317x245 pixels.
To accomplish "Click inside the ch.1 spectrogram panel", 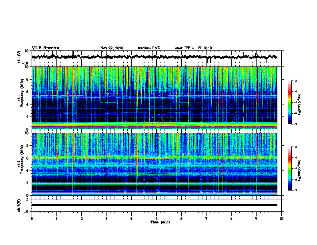I will point(154,98).
